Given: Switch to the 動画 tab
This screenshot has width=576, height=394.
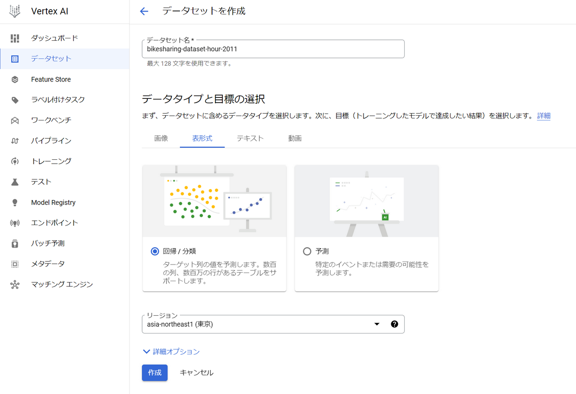Looking at the screenshot, I should (x=295, y=138).
